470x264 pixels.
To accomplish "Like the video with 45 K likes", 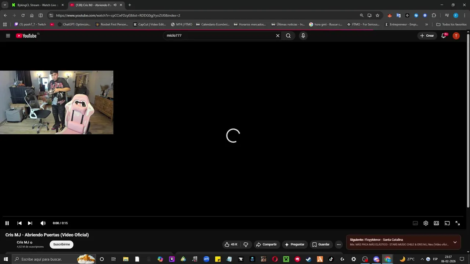I will [x=231, y=245].
